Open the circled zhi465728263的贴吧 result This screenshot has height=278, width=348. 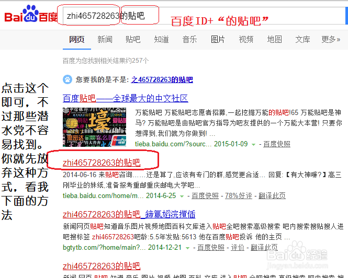(102, 163)
